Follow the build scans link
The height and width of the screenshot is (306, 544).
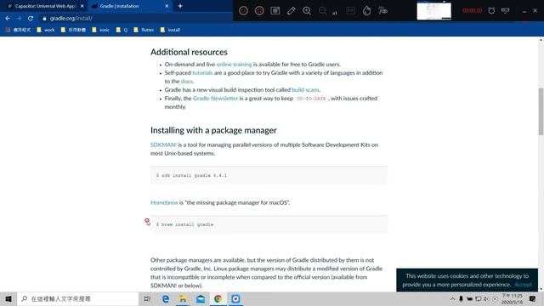(305, 90)
